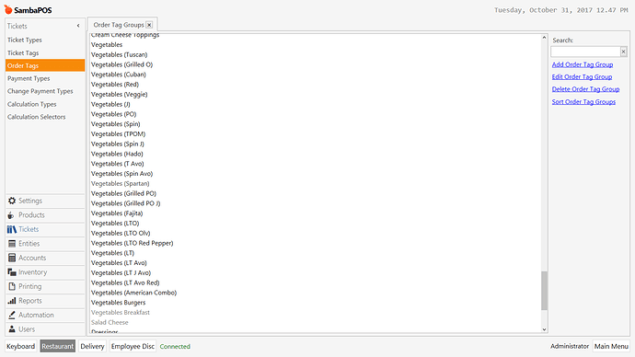Open the Automation section

click(x=45, y=315)
